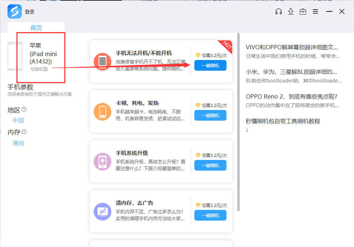
Task: Click 一键刷机 for 清内存，去广告
Action: (210, 216)
